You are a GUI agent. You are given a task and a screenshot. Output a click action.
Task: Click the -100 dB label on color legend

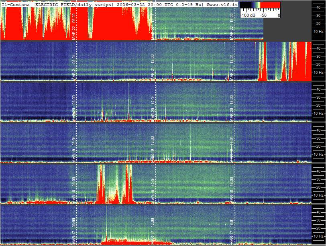pyautogui.click(x=247, y=15)
